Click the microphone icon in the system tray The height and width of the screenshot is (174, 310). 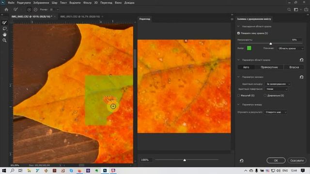(x=256, y=171)
